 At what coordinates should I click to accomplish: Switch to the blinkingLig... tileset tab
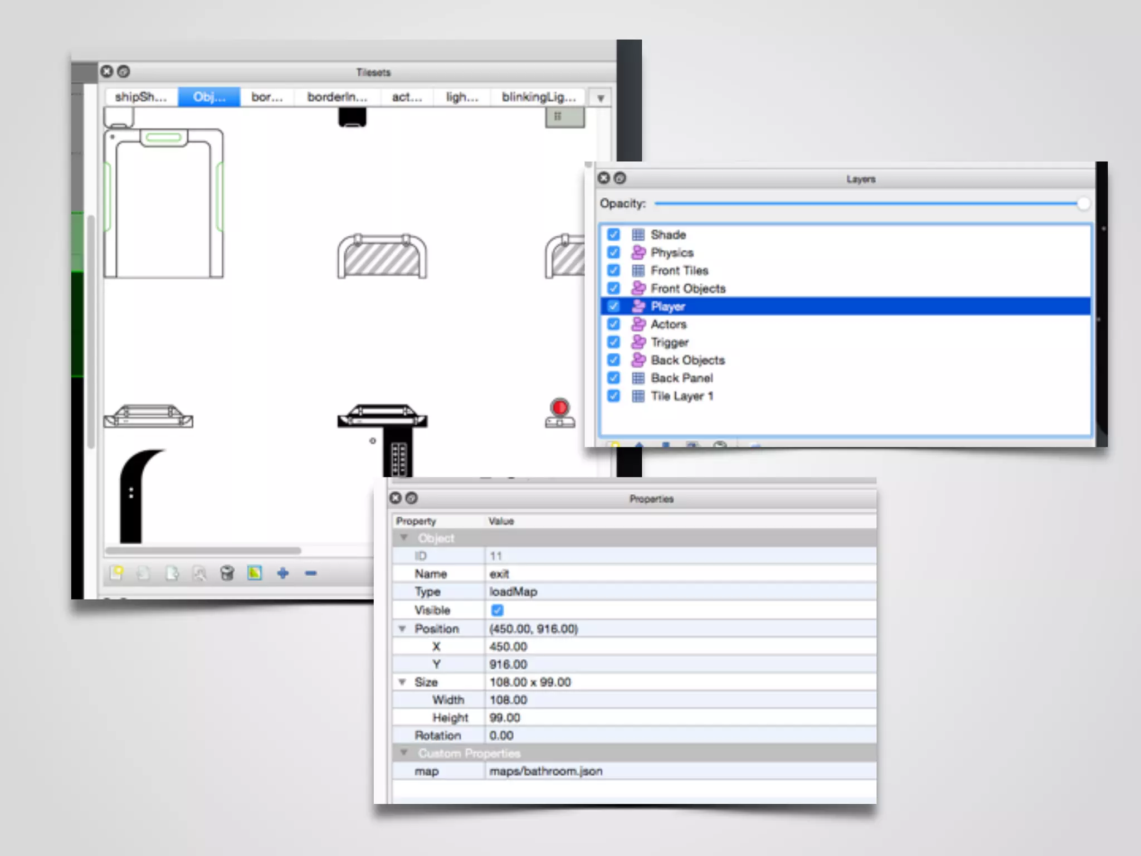(x=538, y=97)
